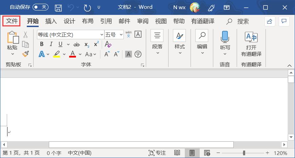Open the Styles gallery icon
Screen dimensions: 295x158
pos(179,36)
